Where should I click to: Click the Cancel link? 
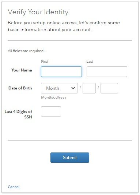(14, 187)
